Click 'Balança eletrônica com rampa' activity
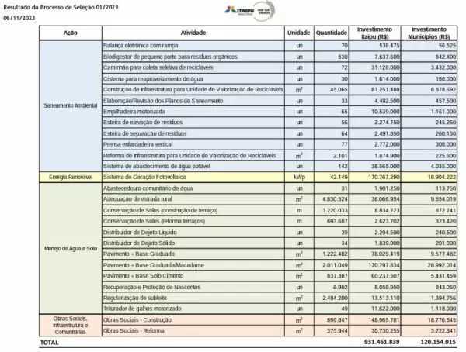 pyautogui.click(x=143, y=46)
